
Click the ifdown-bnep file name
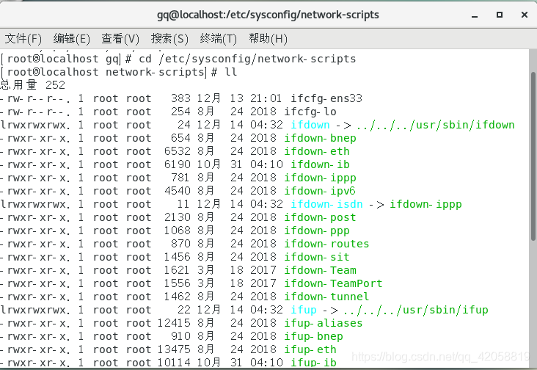click(320, 138)
